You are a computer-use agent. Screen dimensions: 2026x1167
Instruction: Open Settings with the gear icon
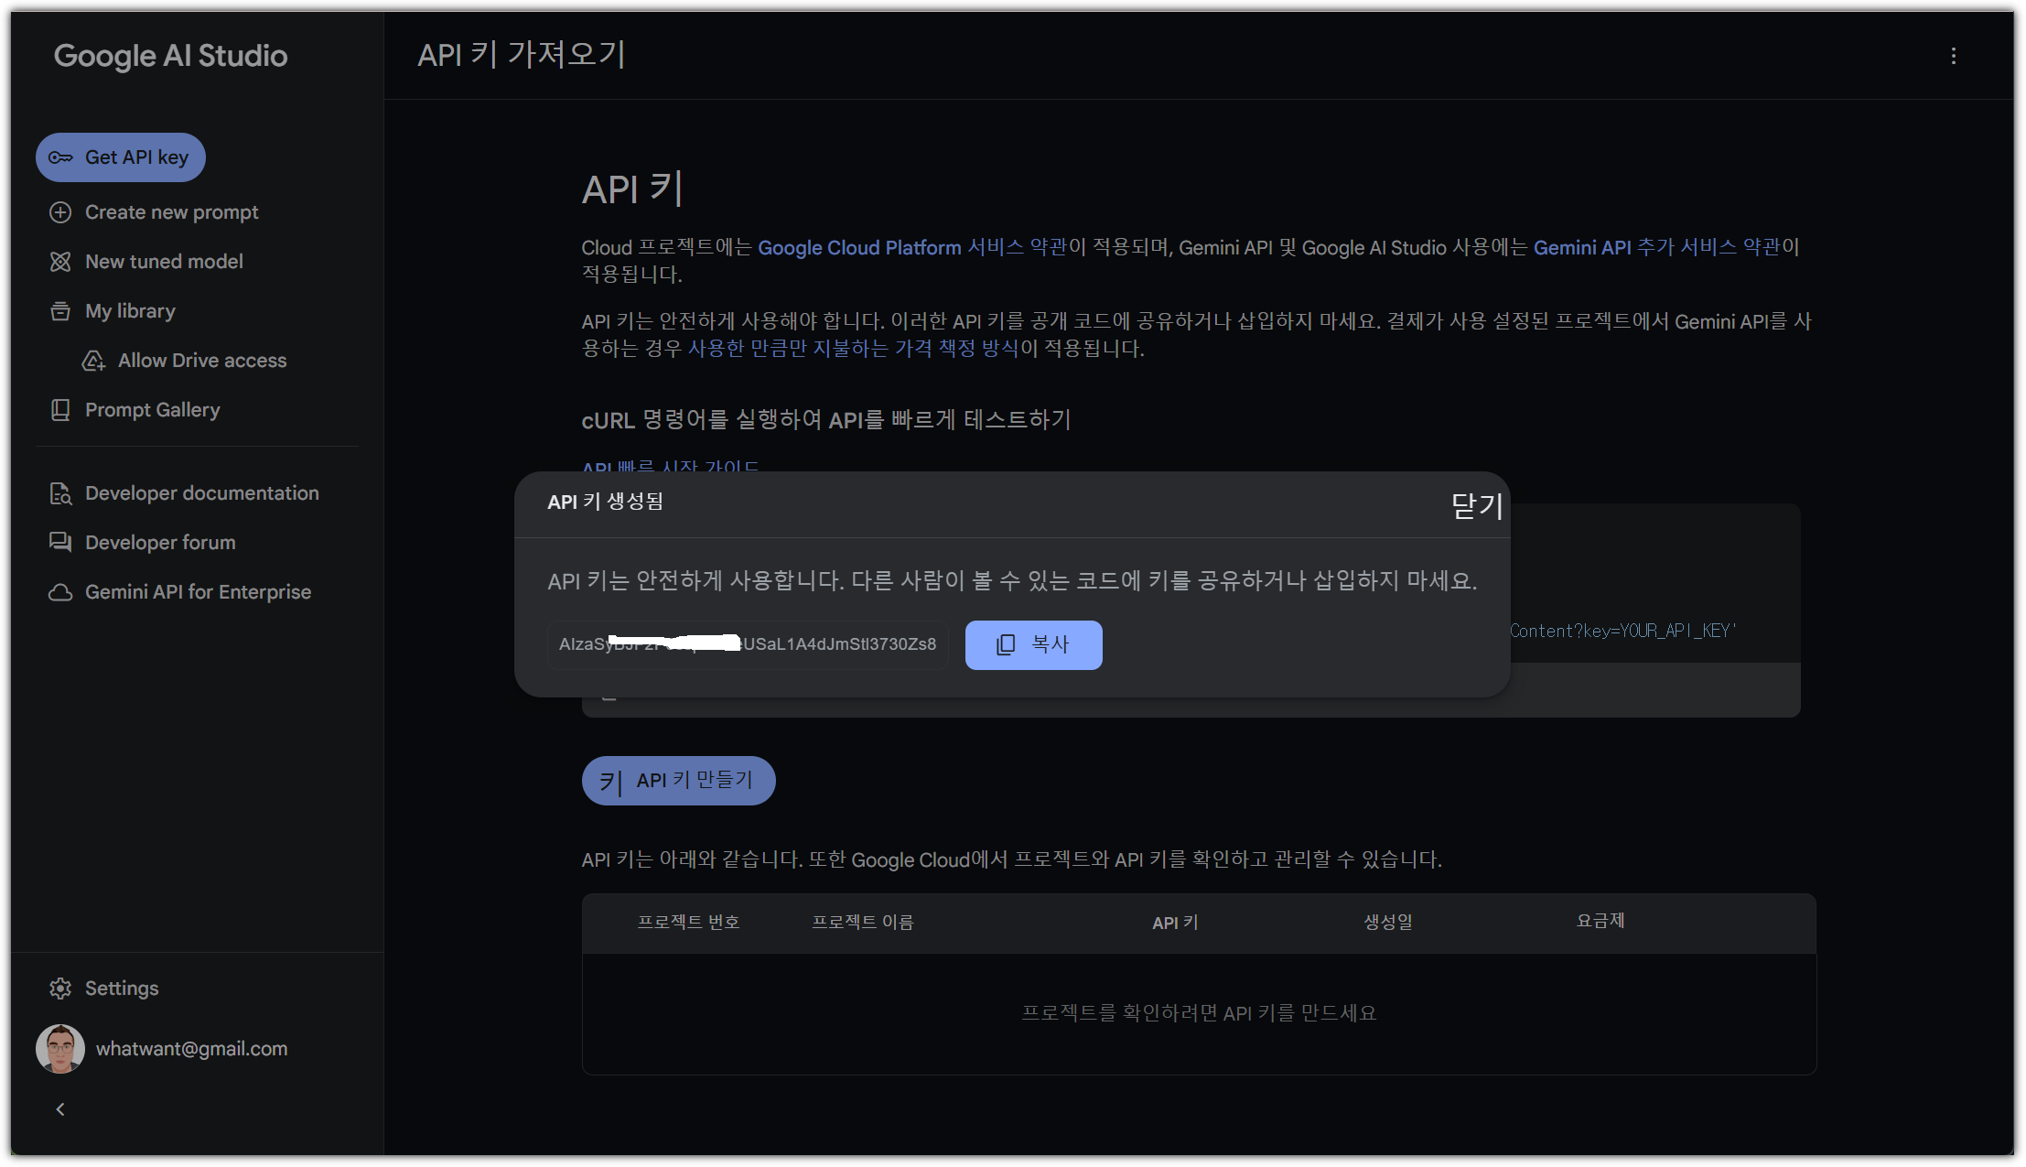click(x=60, y=989)
